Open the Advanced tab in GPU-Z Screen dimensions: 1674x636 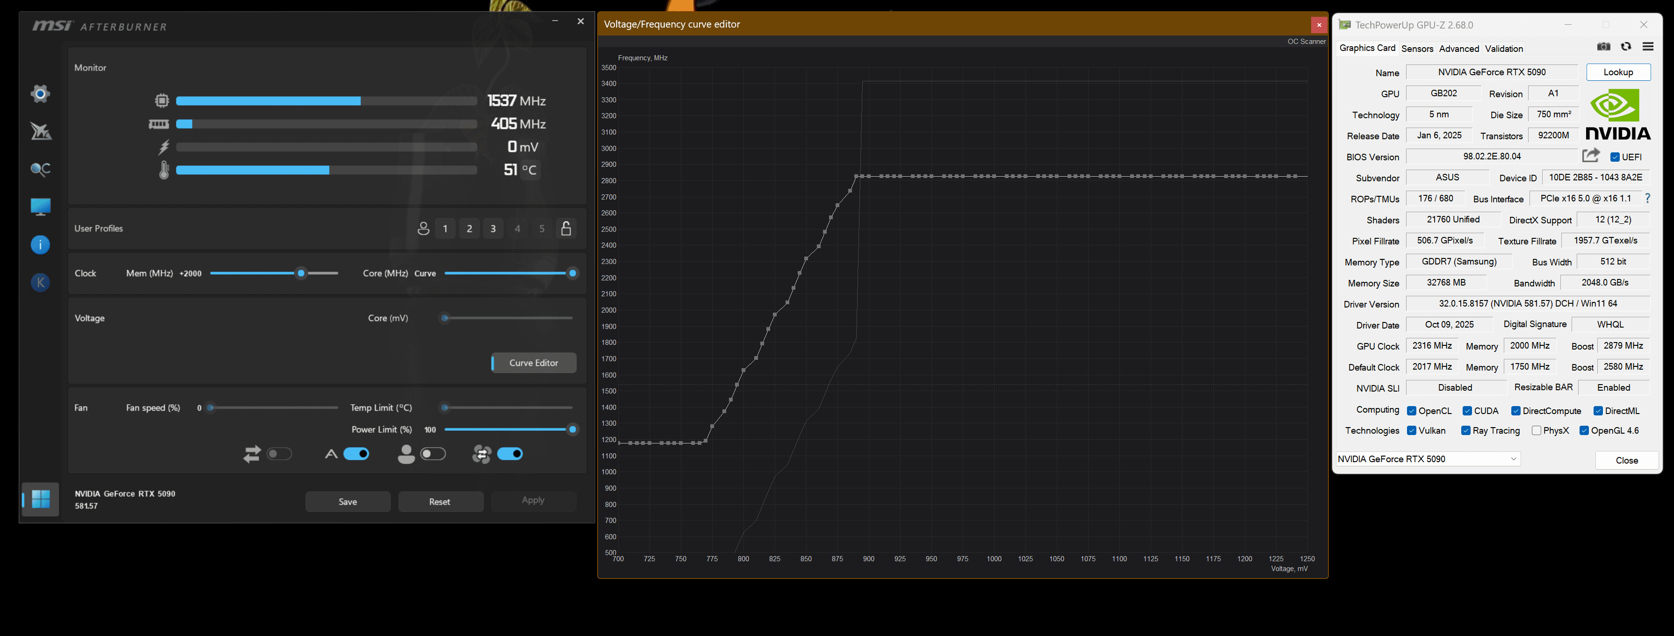[x=1459, y=49]
